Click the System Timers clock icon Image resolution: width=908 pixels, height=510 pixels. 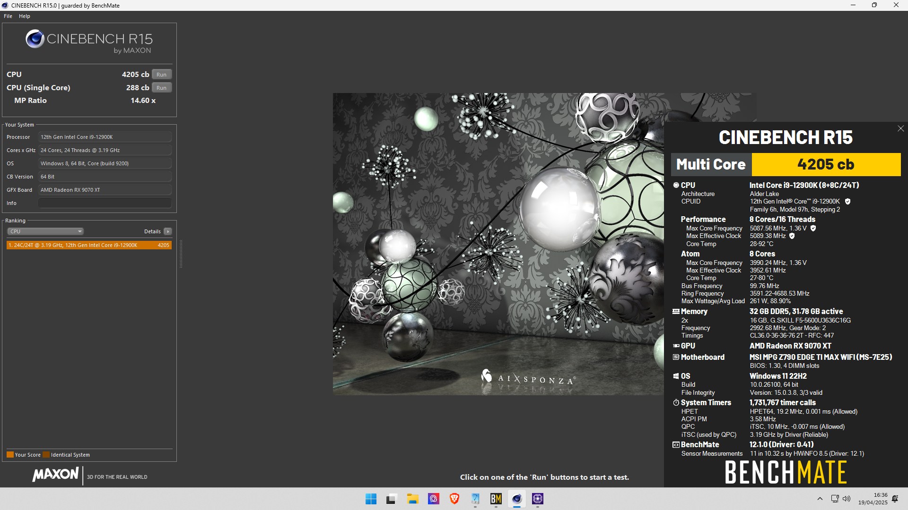[676, 403]
